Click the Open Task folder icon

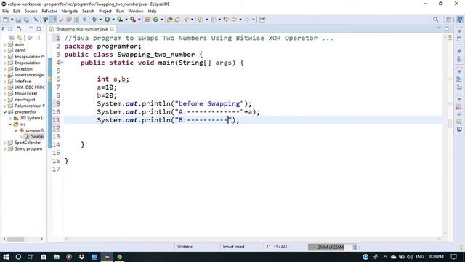coord(177,20)
